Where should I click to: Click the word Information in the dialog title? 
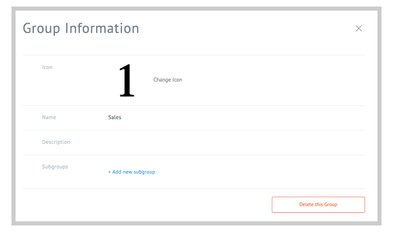point(102,28)
